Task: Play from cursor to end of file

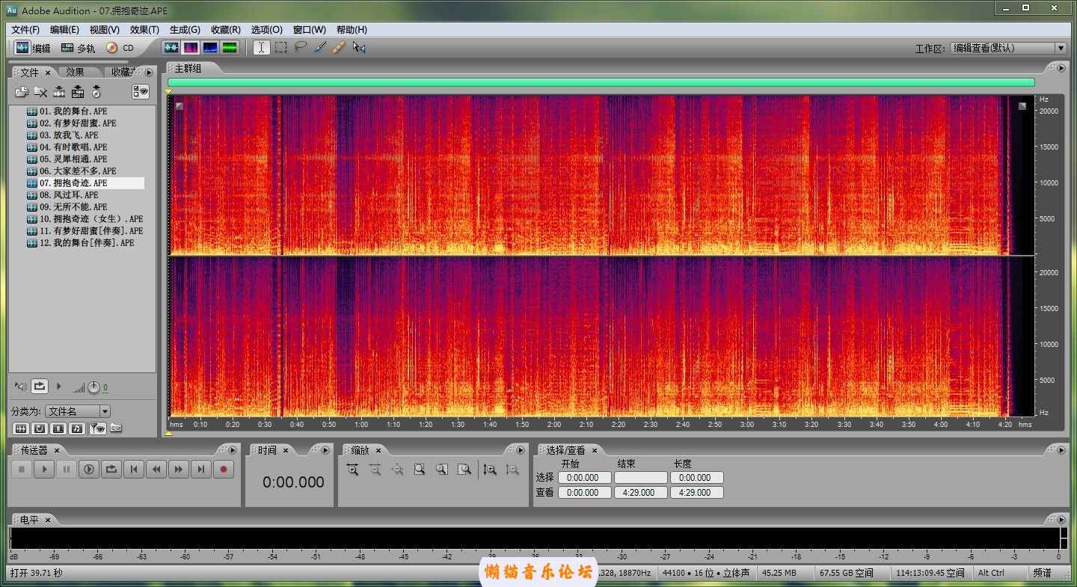Action: [89, 470]
